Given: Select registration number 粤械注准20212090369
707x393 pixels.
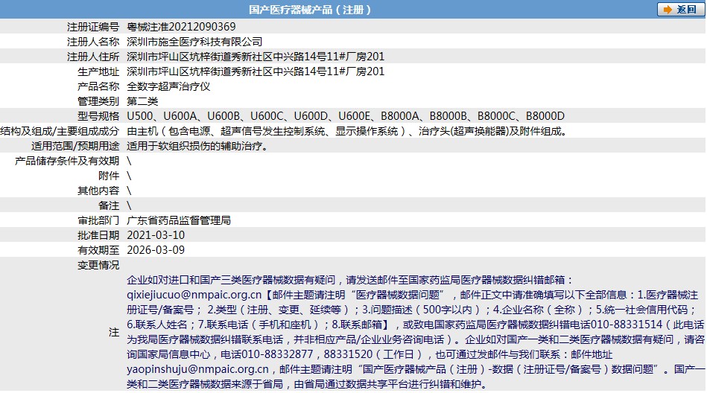Looking at the screenshot, I should [x=181, y=27].
